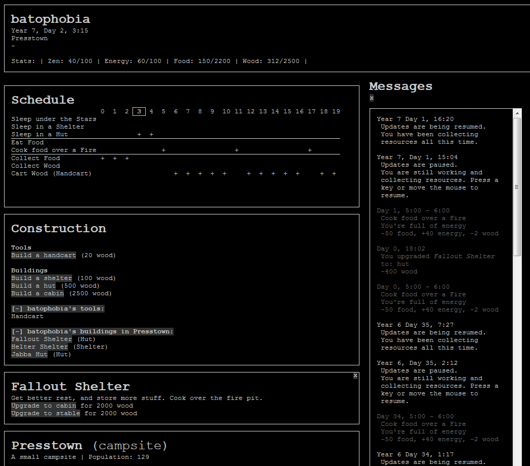Click 'Build a shelter' costing 100 wood
The height and width of the screenshot is (466, 530).
coord(41,278)
